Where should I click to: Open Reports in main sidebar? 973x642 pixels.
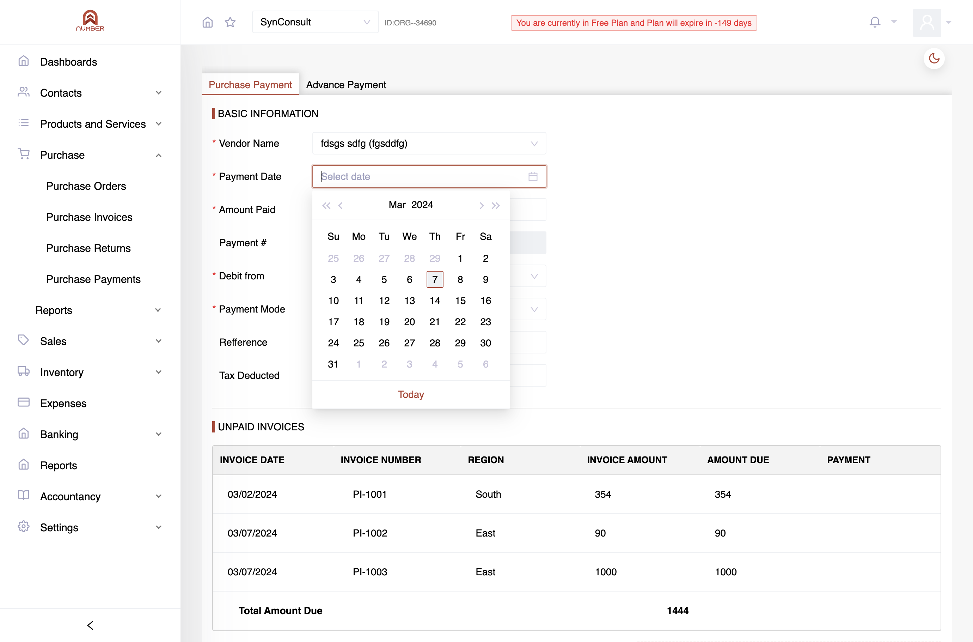click(59, 466)
